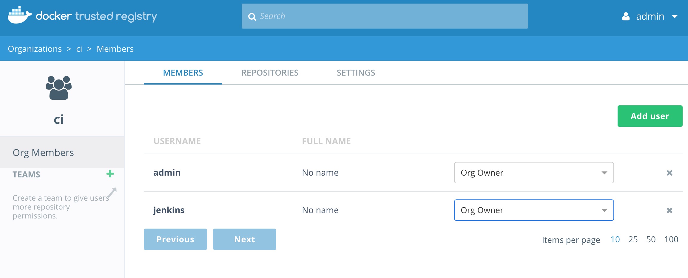
Task: Click the Previous page button
Action: point(175,239)
